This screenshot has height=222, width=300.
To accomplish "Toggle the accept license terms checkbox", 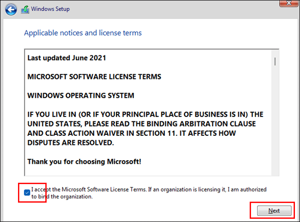I will click(x=27, y=192).
